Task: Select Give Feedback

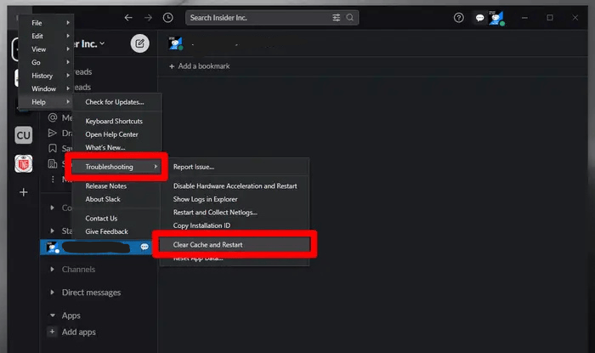Action: click(x=106, y=231)
